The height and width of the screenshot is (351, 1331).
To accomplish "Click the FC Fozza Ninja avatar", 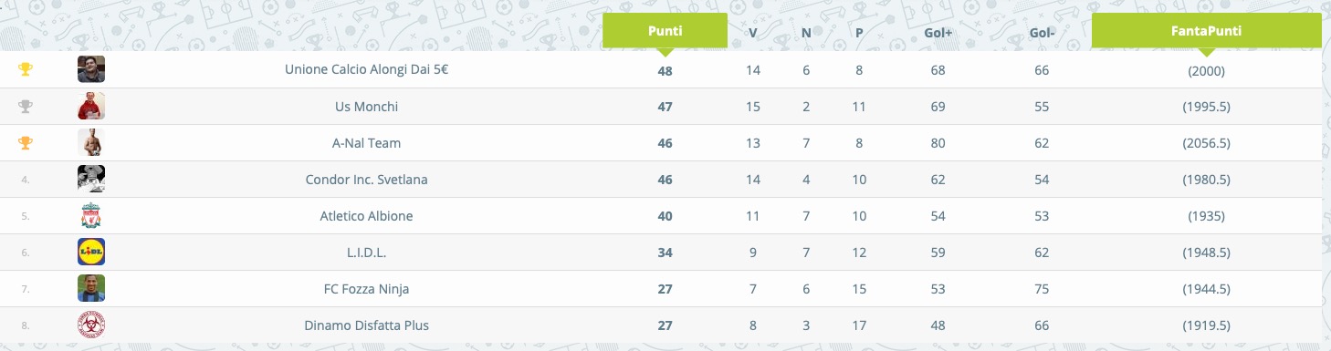I will pyautogui.click(x=91, y=288).
